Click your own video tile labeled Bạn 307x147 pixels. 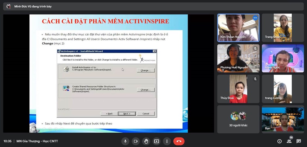point(283,119)
